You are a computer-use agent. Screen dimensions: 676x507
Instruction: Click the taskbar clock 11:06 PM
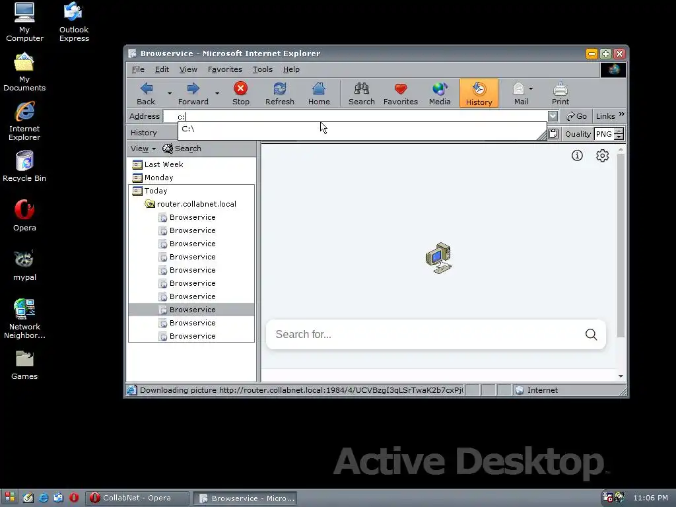[650, 498]
